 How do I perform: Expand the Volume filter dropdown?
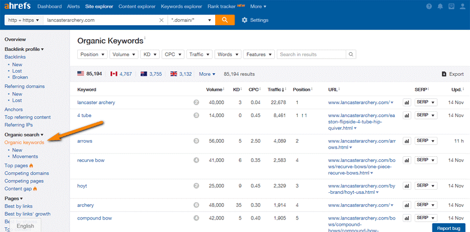pyautogui.click(x=124, y=54)
